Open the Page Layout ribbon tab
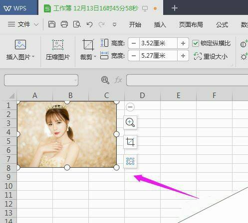This screenshot has width=248, height=223. tap(191, 24)
